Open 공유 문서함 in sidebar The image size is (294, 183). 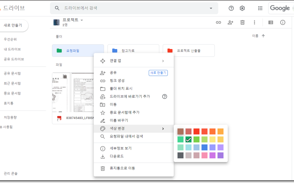(x=12, y=73)
